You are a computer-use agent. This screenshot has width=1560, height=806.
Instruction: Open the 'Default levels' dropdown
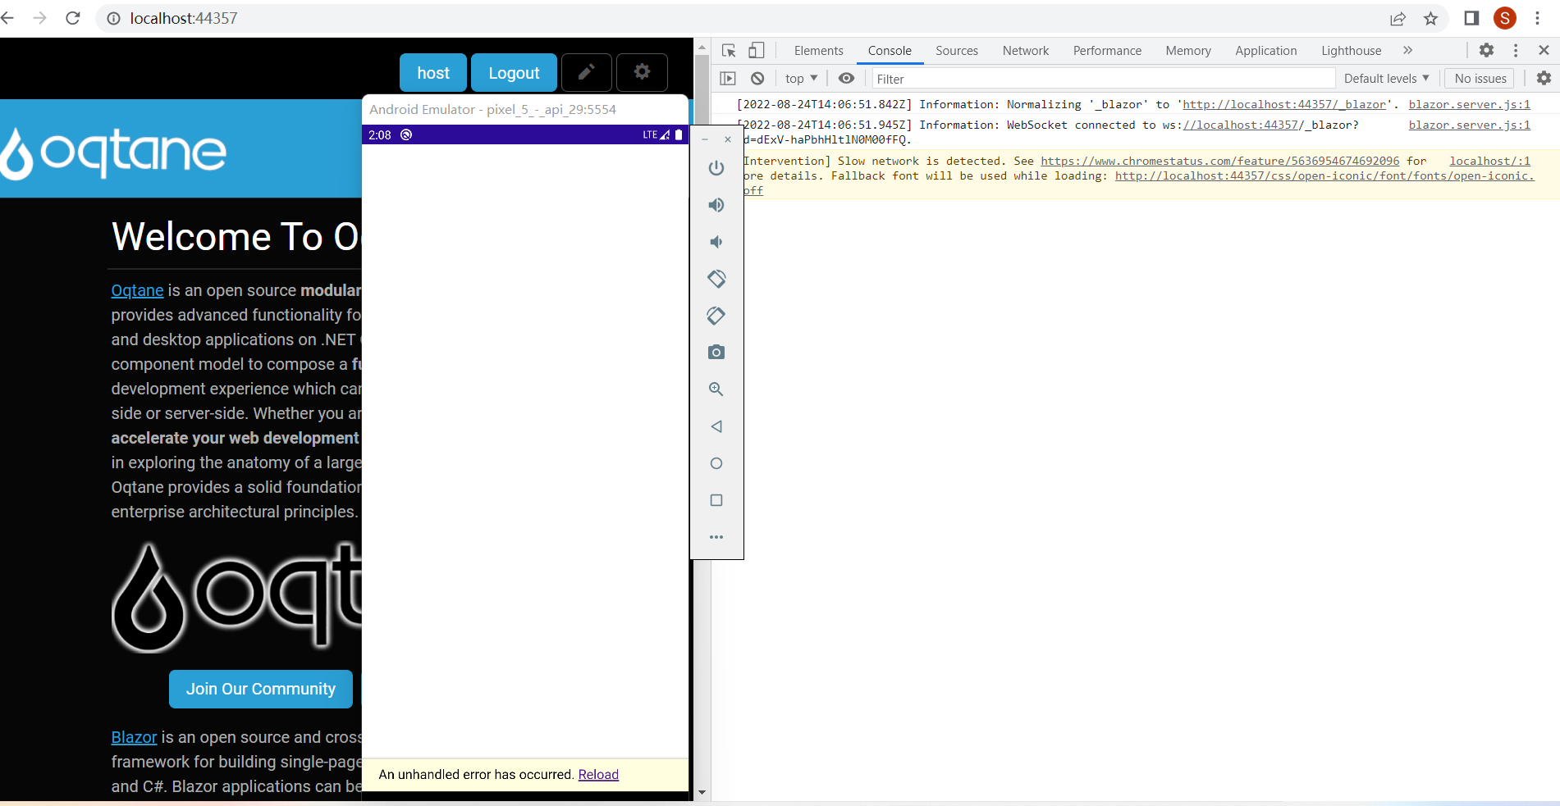click(1385, 78)
